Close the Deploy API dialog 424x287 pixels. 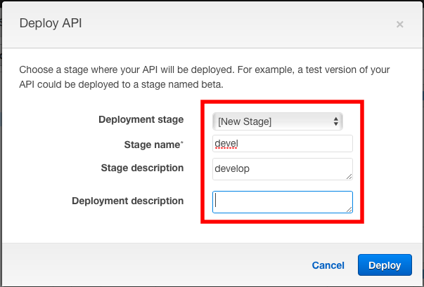coord(399,25)
